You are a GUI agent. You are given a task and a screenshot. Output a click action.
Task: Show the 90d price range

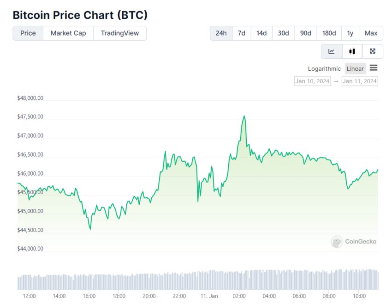[305, 33]
